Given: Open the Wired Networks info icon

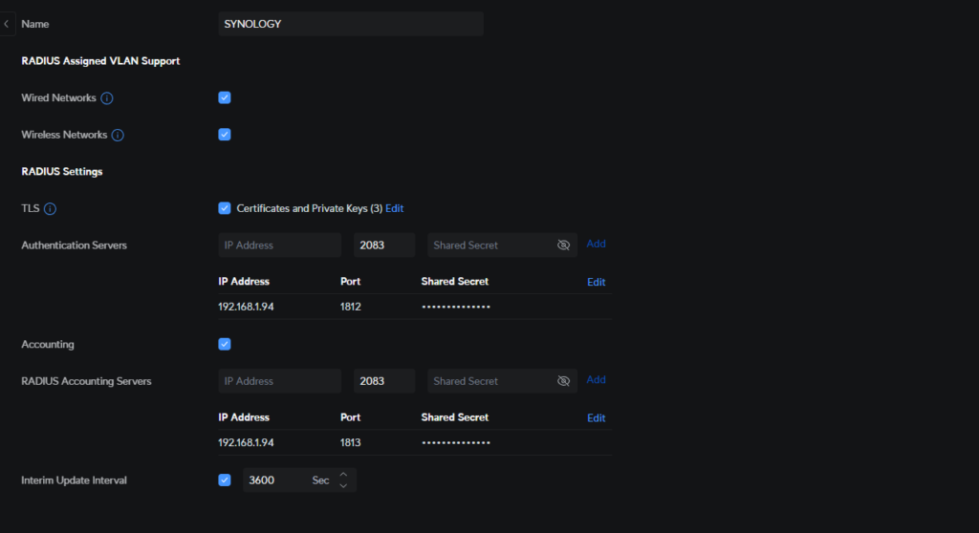Looking at the screenshot, I should pos(107,98).
